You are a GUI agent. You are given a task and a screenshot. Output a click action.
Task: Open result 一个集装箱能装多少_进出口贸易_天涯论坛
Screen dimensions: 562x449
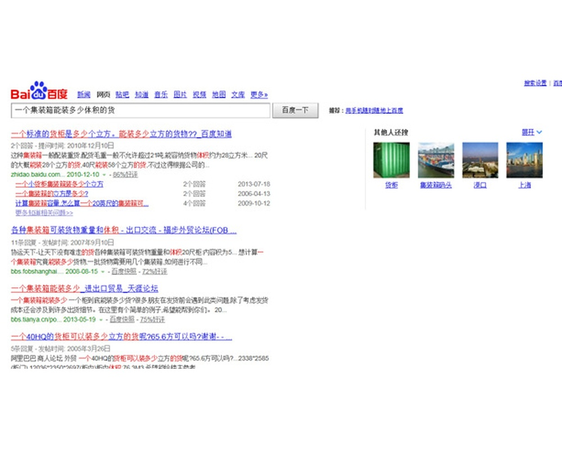click(85, 288)
